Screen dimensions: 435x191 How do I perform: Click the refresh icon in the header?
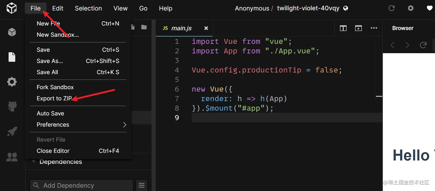(391, 8)
